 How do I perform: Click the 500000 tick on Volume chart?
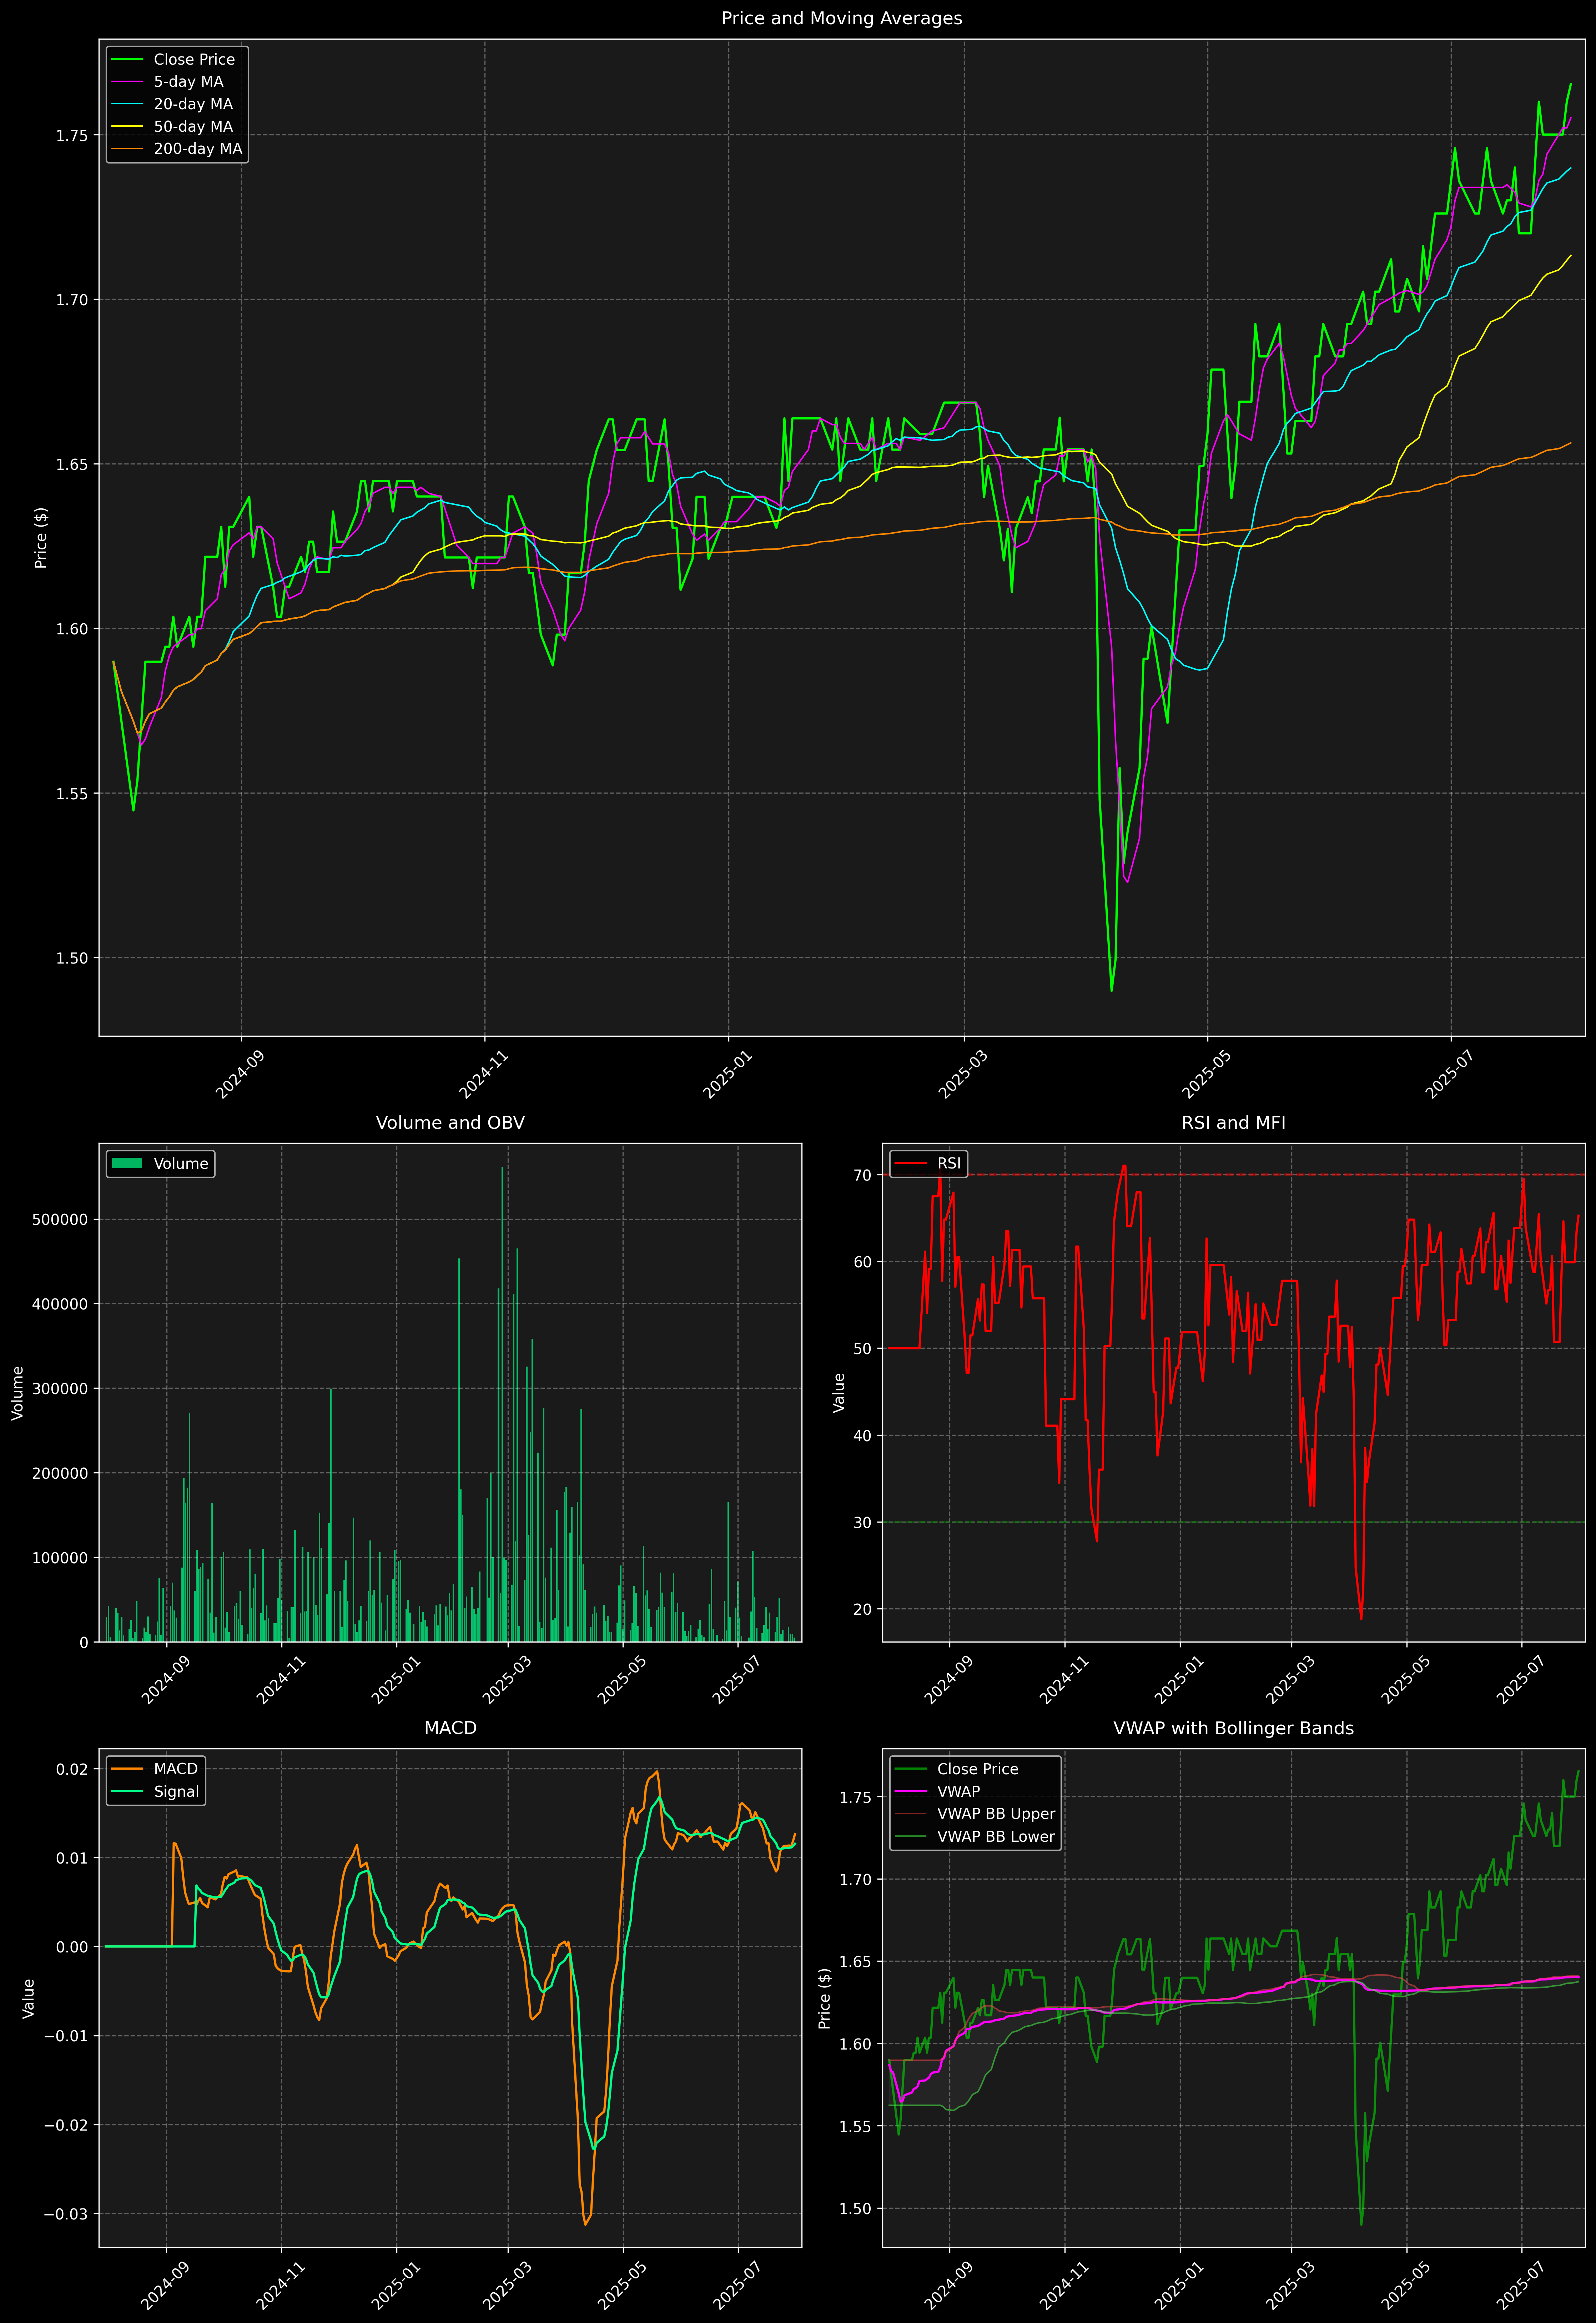click(x=60, y=1220)
